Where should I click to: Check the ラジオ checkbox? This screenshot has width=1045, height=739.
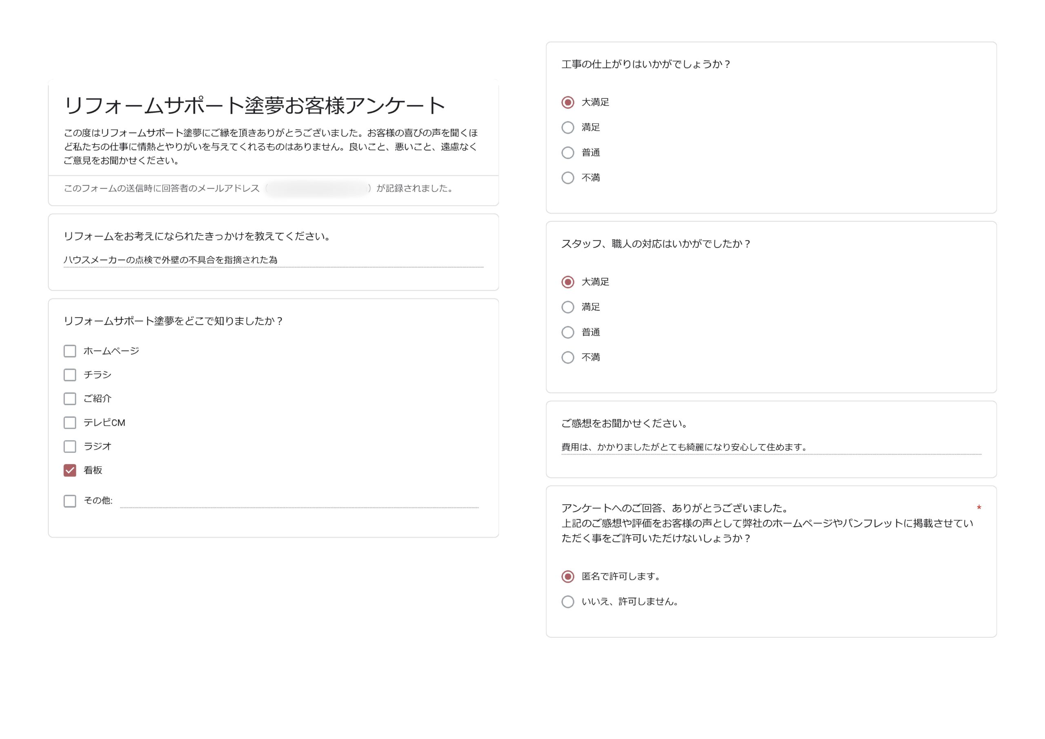pos(70,446)
